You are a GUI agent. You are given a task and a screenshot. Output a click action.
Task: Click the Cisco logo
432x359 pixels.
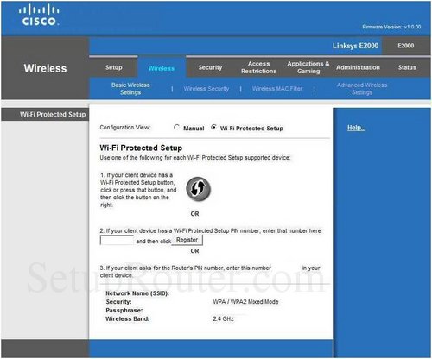click(39, 15)
